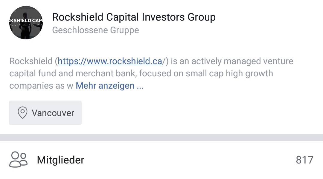The height and width of the screenshot is (179, 323).
Task: Tap the ellipsis after Mehr anzeigen
Action: pyautogui.click(x=140, y=86)
